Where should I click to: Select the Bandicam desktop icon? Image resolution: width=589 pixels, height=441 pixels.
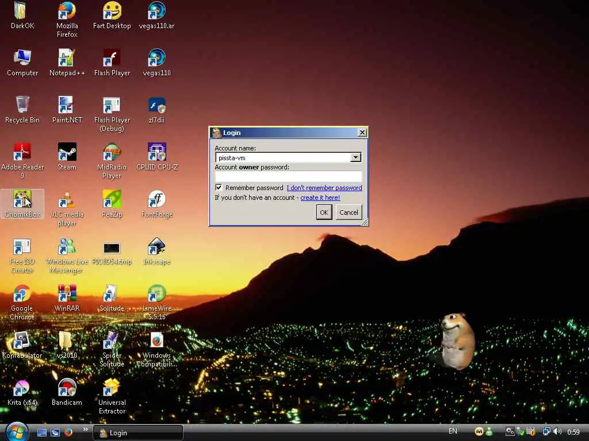(67, 388)
